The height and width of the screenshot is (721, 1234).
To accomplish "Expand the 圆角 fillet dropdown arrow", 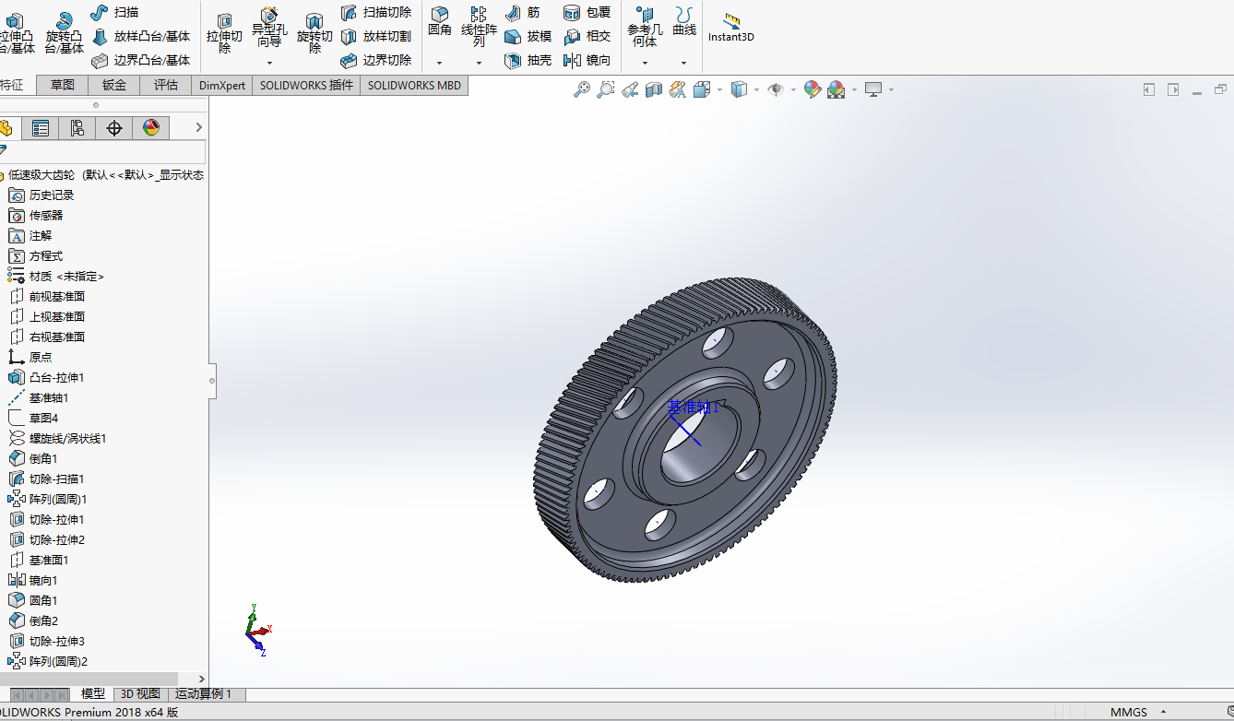I will [x=440, y=63].
